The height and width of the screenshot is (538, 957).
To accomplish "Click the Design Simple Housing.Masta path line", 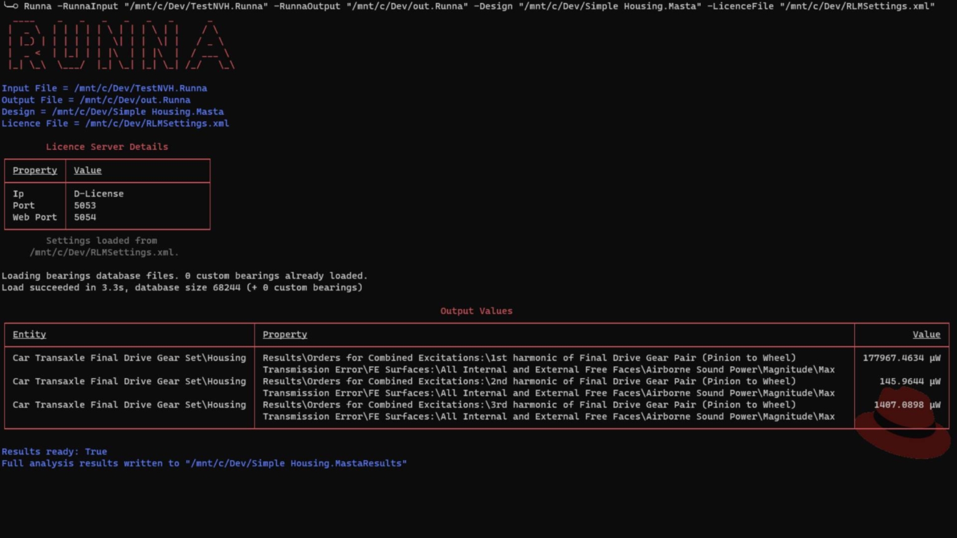I will tap(112, 112).
